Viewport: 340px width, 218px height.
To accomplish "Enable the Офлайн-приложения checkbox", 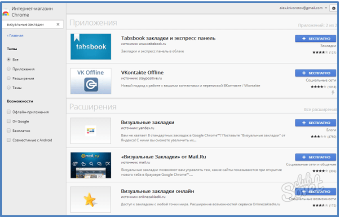I will (x=9, y=112).
